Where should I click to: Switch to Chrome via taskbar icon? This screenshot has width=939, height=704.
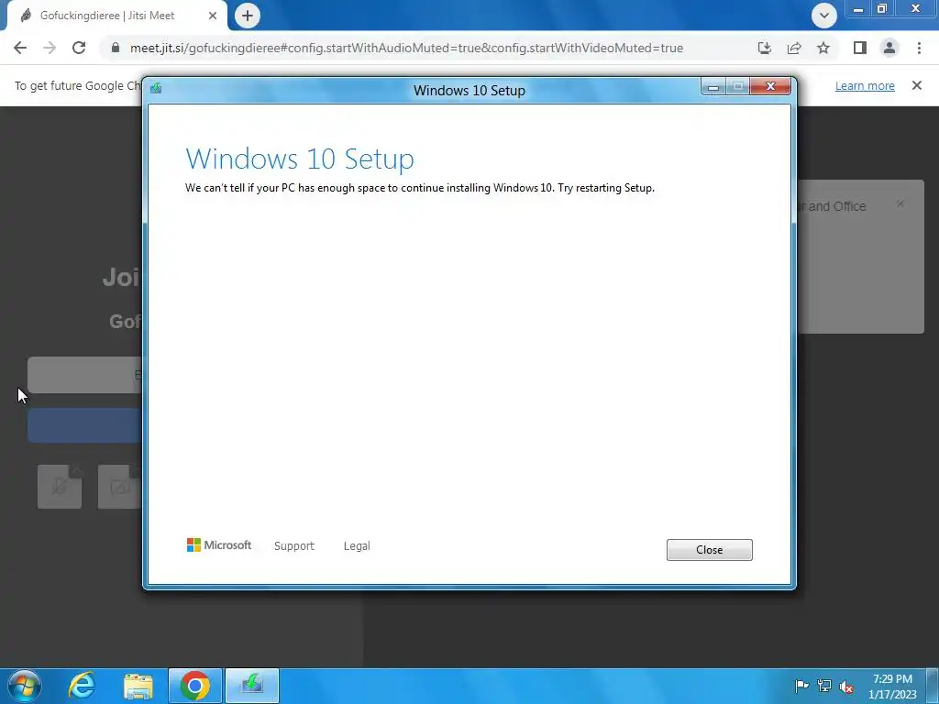(x=195, y=686)
